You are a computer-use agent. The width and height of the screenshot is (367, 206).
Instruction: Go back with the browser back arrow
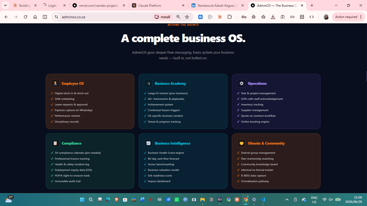pyautogui.click(x=6, y=17)
